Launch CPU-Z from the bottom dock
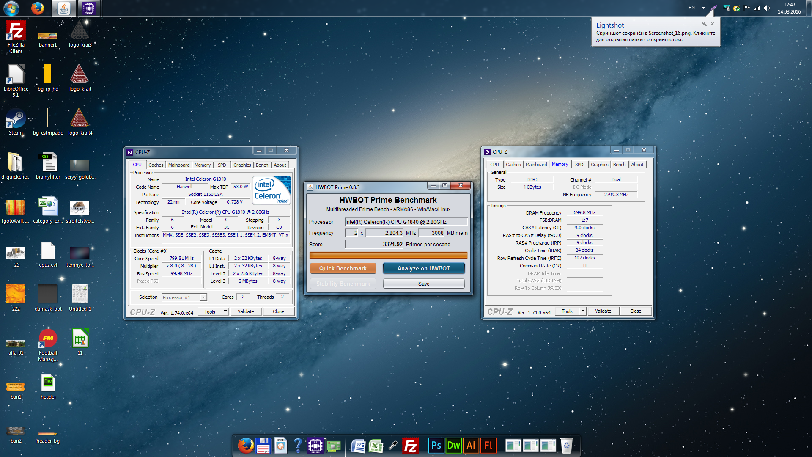The width and height of the screenshot is (812, 457). 315,446
